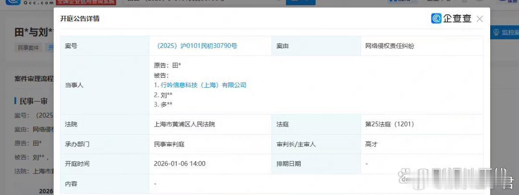Click the judge name 高才
The width and height of the screenshot is (519, 195).
point(371,144)
